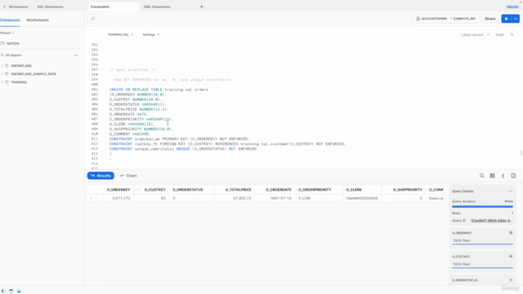Viewport: 523px width, 294px height.
Task: Search within the editor using magnifier icon
Action: click(x=512, y=34)
